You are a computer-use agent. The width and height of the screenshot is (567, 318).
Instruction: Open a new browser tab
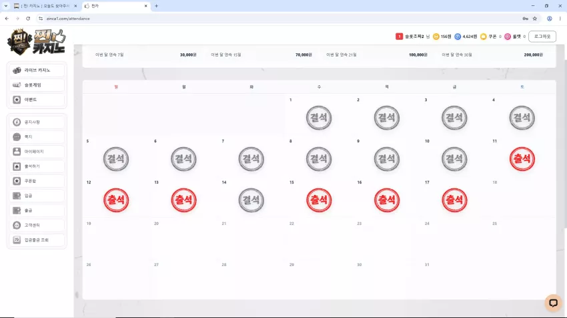point(156,6)
